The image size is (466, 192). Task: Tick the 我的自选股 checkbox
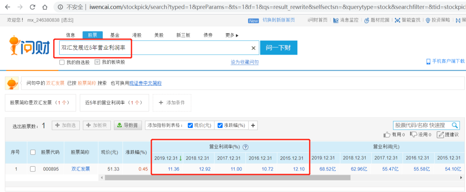tap(62, 62)
